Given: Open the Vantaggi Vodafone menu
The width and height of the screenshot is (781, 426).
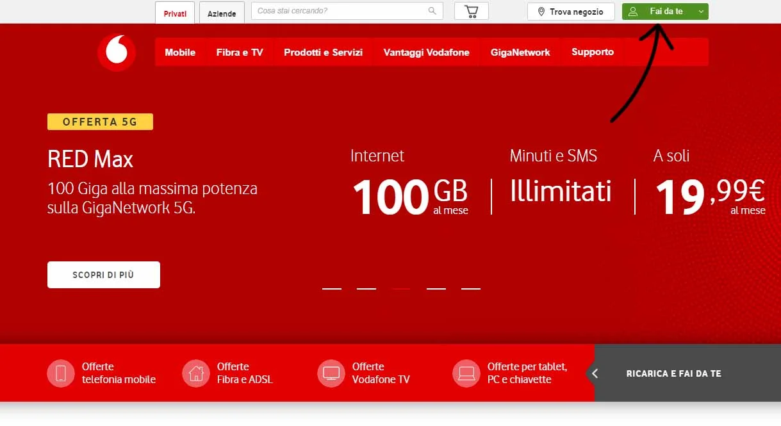Looking at the screenshot, I should [x=427, y=53].
